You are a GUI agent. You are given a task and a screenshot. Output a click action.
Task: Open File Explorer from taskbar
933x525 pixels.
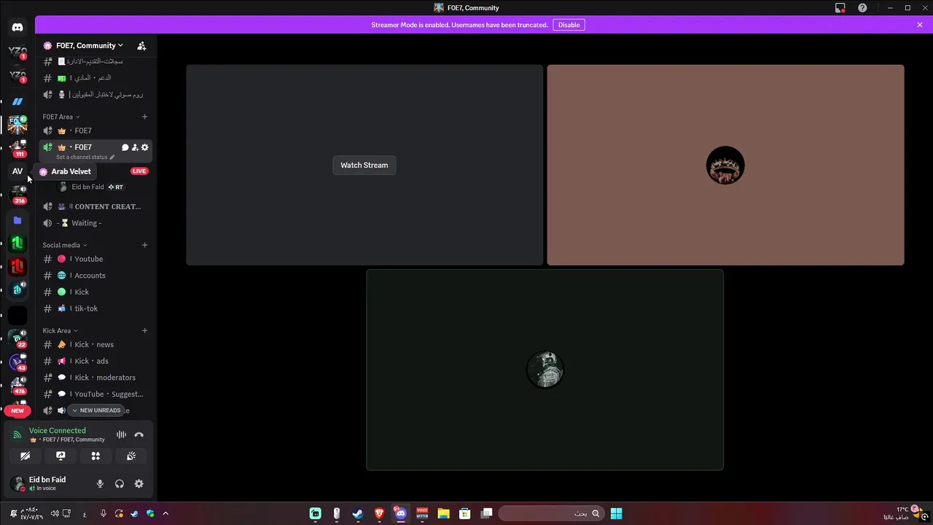coord(443,513)
